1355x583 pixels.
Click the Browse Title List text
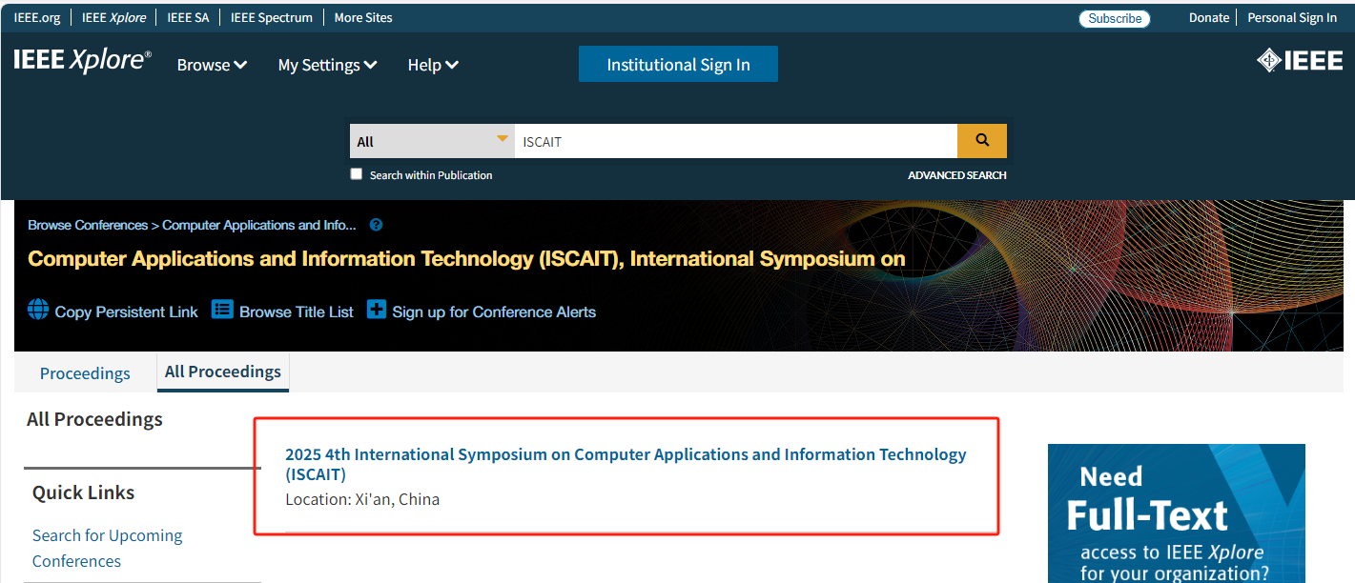[x=297, y=312]
